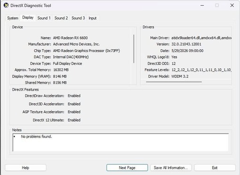Click the Help button
240x175 pixels.
(26, 167)
